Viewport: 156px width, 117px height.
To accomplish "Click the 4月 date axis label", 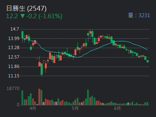I will (32, 108).
